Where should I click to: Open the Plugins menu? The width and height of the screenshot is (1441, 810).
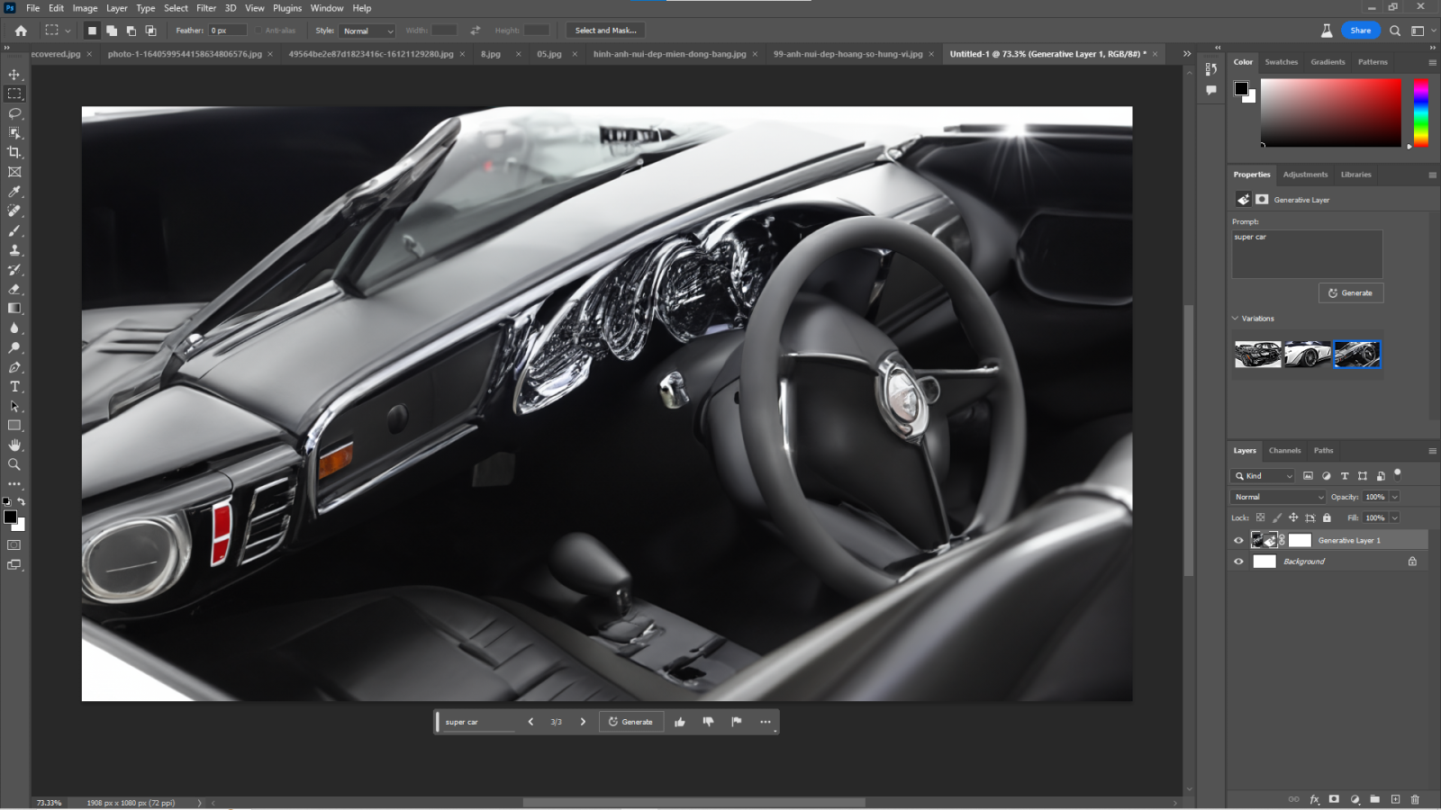click(x=287, y=8)
